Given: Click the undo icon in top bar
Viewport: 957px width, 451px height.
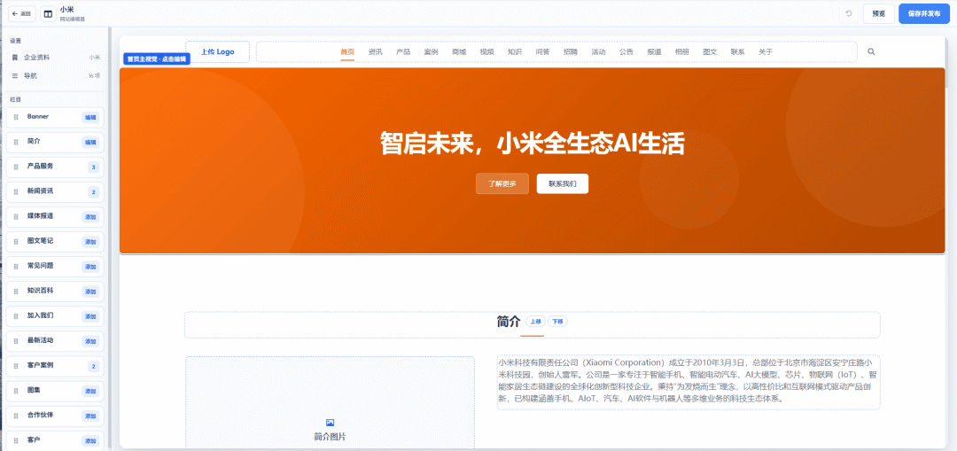Looking at the screenshot, I should coord(848,13).
